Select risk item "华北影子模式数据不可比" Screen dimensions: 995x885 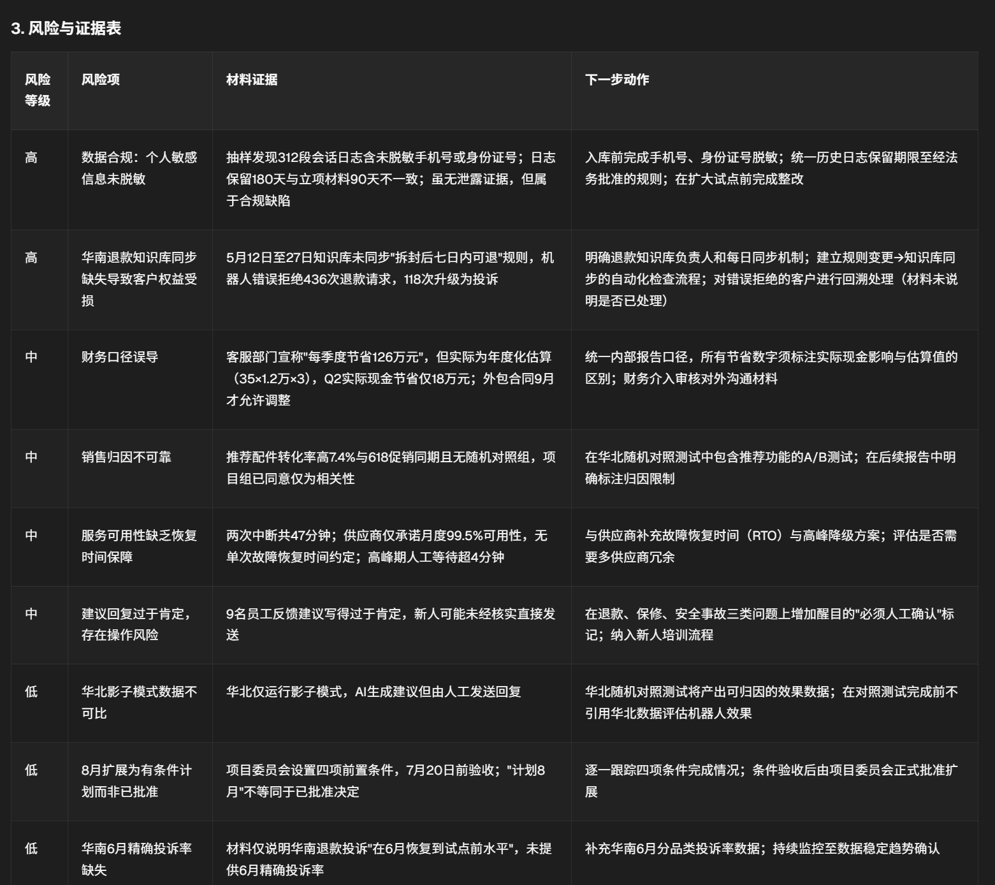point(140,703)
